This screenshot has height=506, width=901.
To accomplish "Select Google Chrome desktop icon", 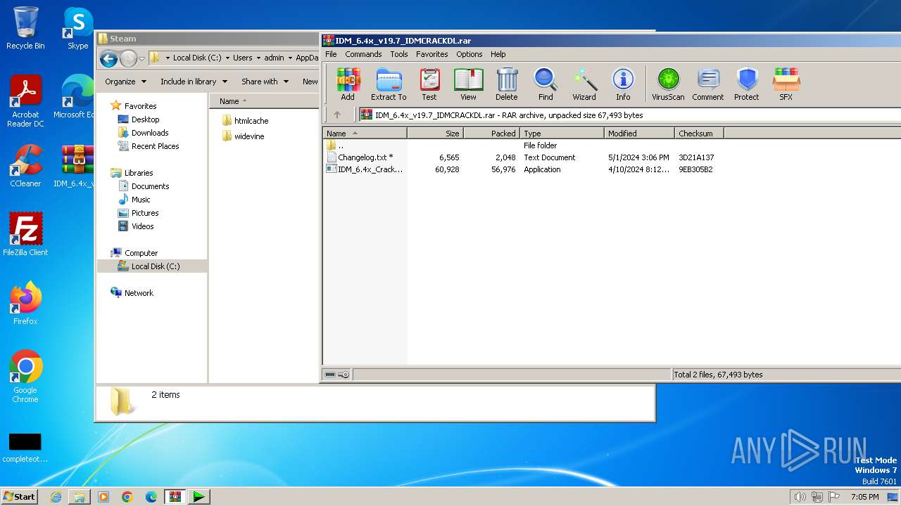I will pyautogui.click(x=25, y=377).
